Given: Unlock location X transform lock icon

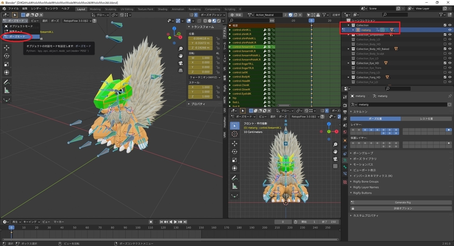Looking at the screenshot, I should pyautogui.click(x=218, y=39).
